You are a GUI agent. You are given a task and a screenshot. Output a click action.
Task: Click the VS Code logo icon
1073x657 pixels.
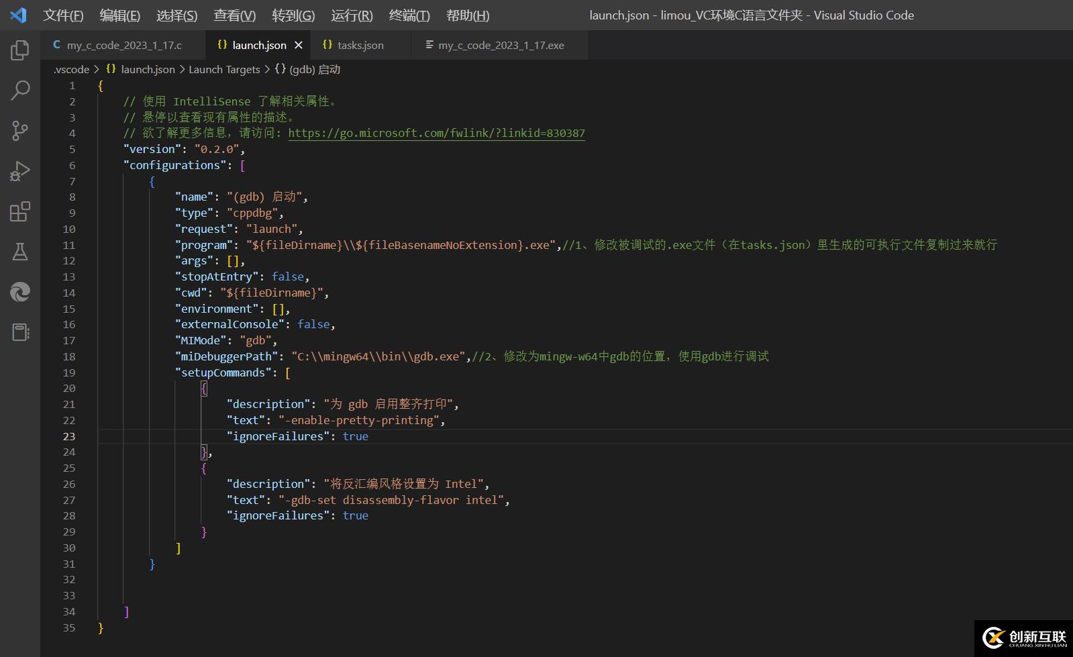coord(19,15)
